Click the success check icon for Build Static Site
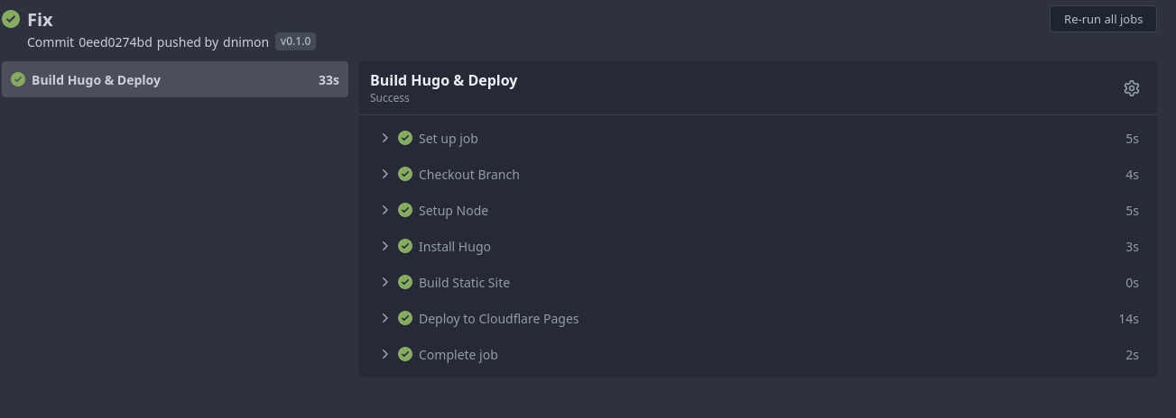The height and width of the screenshot is (418, 1176). point(405,283)
